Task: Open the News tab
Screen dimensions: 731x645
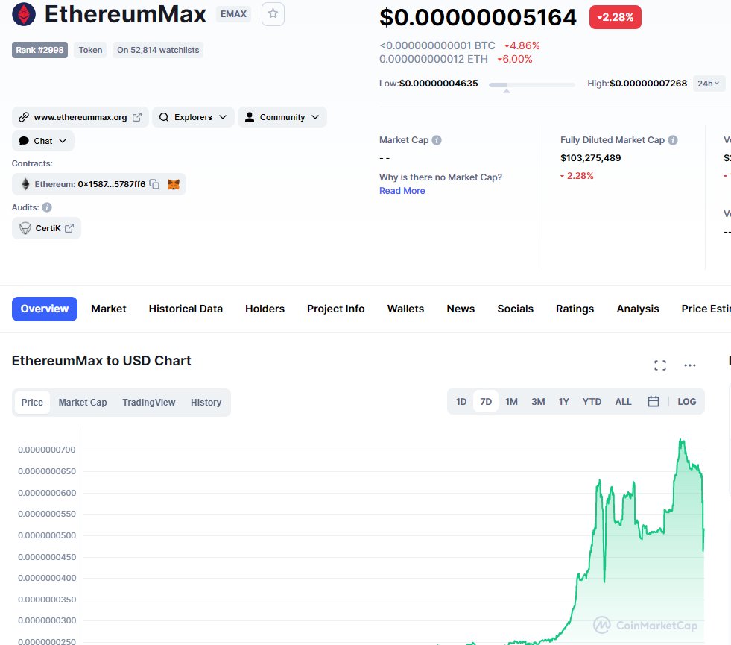Action: 460,308
